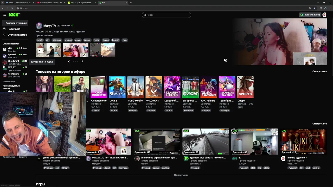Open the Dota 2 category card
333x187 pixels.
tap(117, 87)
